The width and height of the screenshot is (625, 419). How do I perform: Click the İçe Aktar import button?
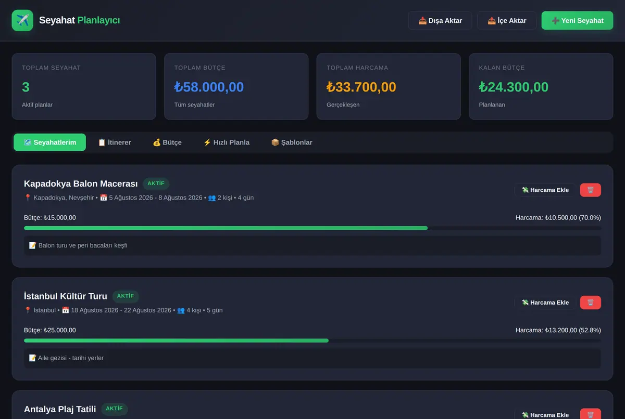[507, 21]
